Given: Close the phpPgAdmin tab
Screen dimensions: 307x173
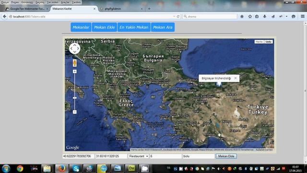Looking at the screenshot, I should tap(142, 9).
